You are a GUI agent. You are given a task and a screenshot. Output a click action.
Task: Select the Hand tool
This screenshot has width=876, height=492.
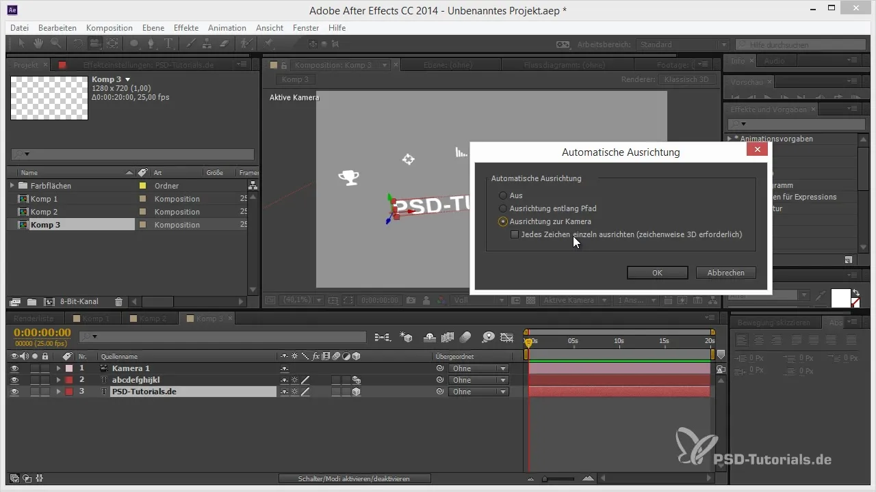pyautogui.click(x=38, y=44)
